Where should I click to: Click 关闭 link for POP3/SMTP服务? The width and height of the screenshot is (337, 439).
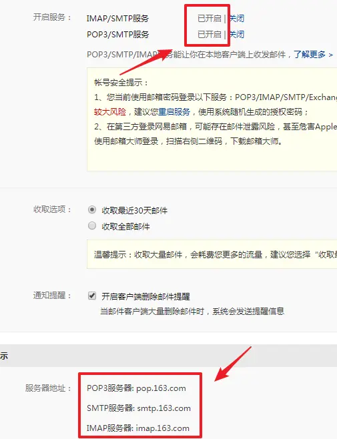237,35
